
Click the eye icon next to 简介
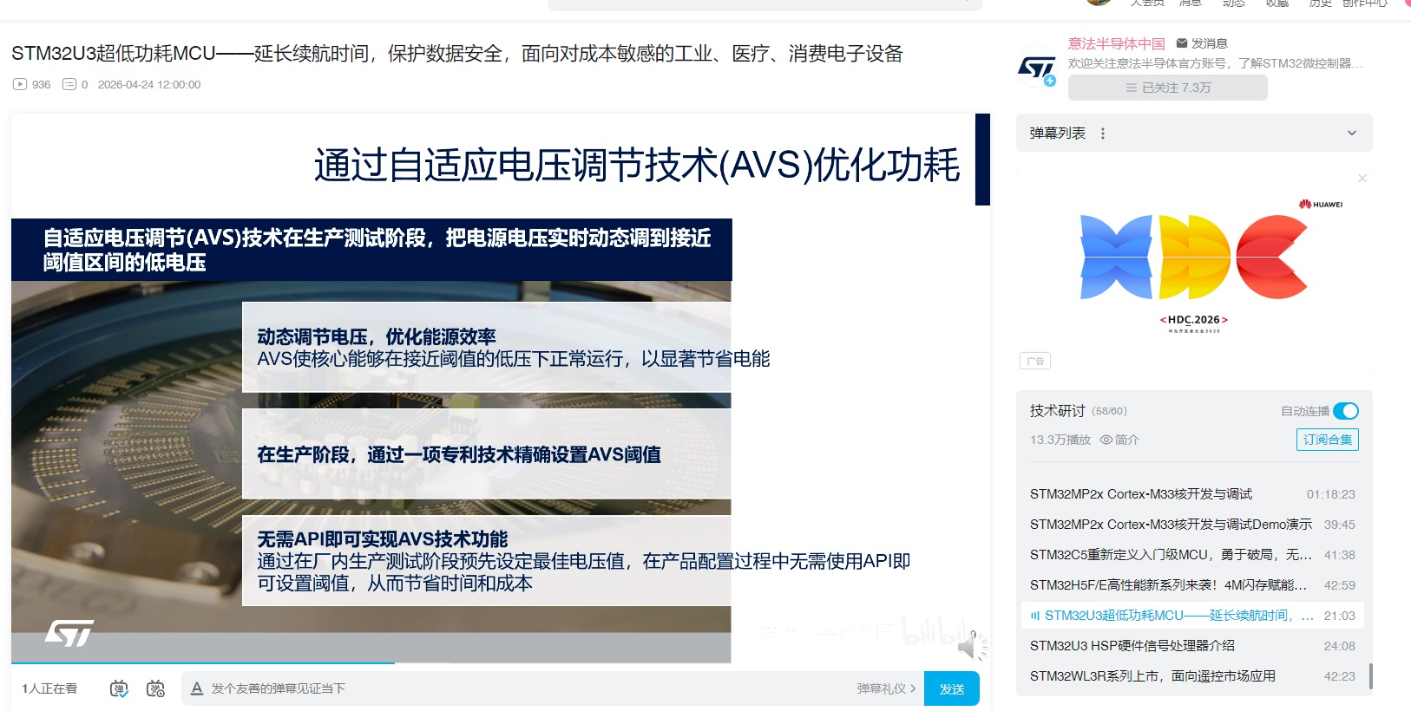(1106, 440)
